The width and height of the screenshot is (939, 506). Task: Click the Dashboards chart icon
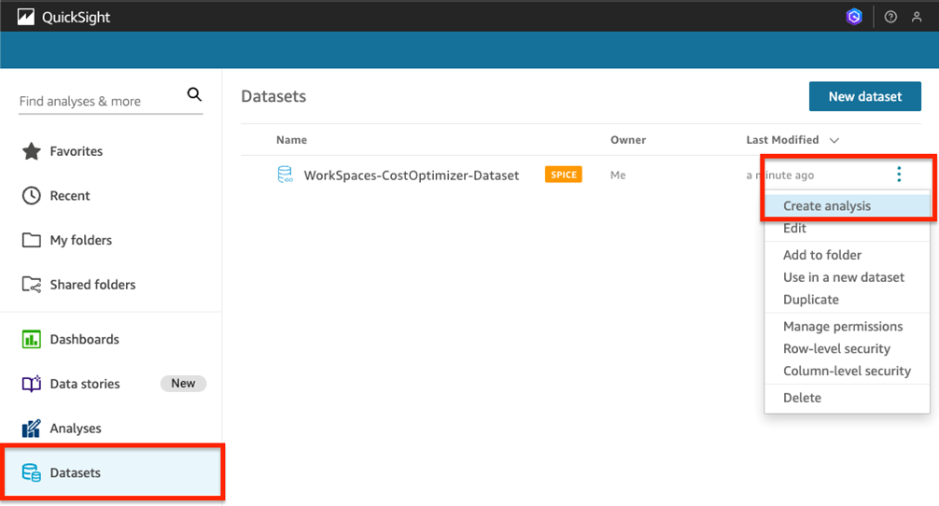[x=31, y=339]
